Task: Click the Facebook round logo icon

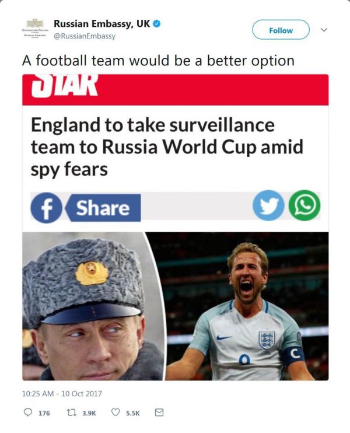Action: 46,207
